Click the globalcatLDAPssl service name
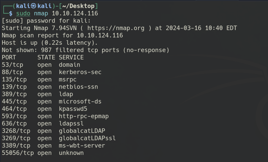Image resolution: width=268 pixels, height=162 pixels. coord(87,138)
